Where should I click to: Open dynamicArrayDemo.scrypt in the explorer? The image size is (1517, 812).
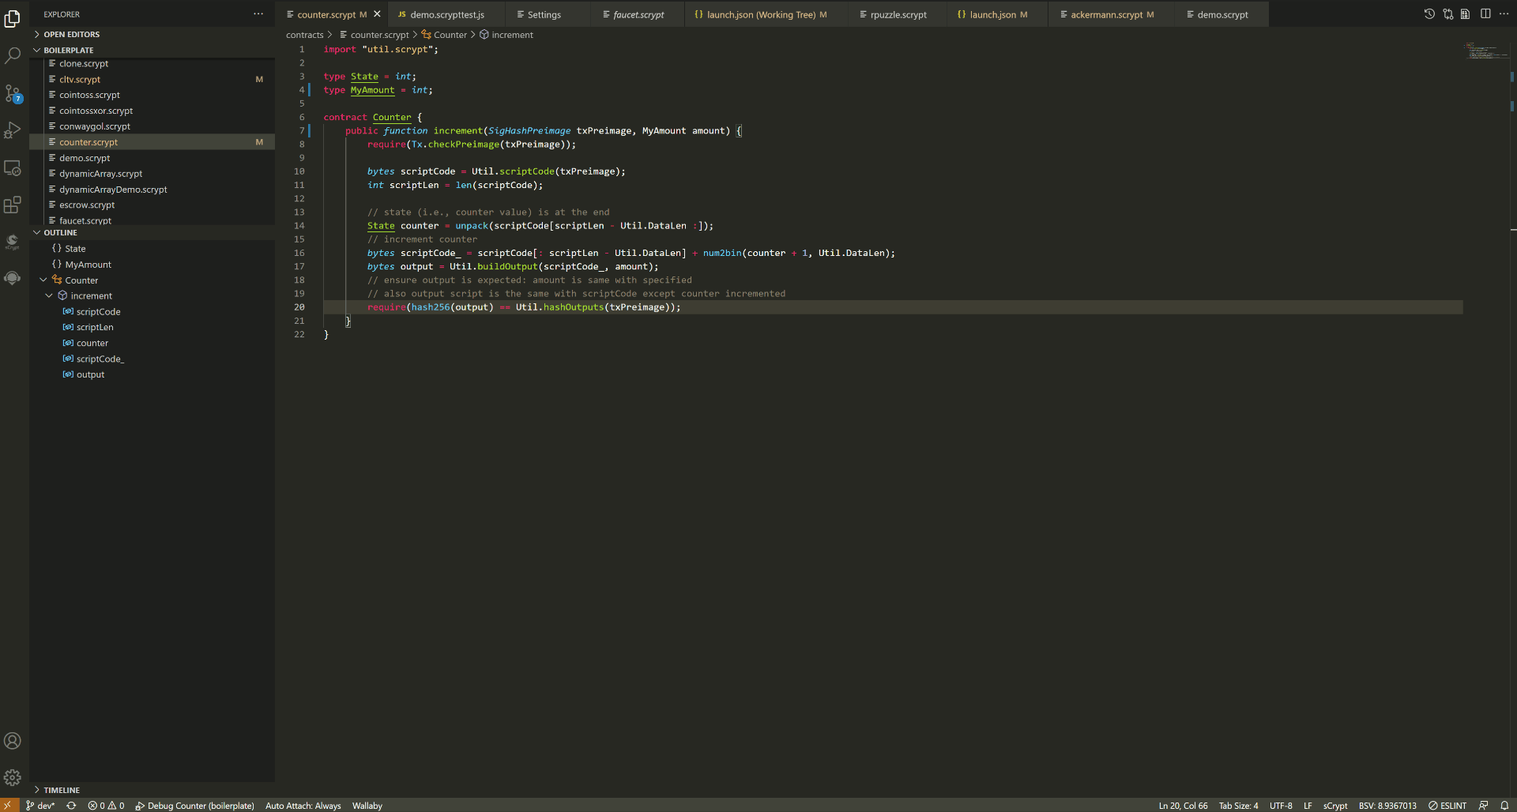[x=152, y=190]
